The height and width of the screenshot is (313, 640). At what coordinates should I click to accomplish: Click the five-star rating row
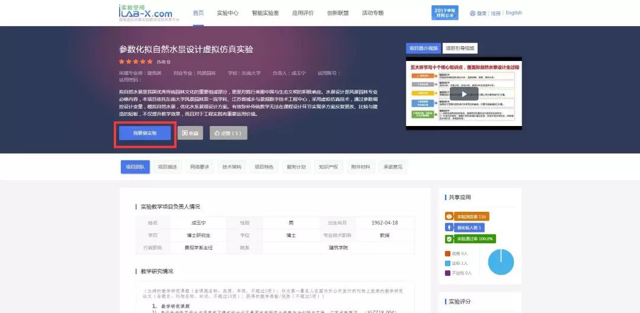pyautogui.click(x=136, y=62)
